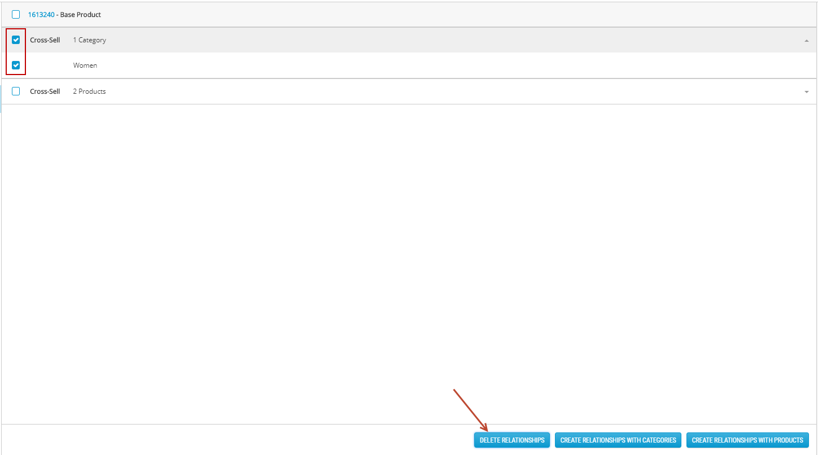Click Cross-Sell label in the 1 Category row
818x455 pixels.
(45, 40)
